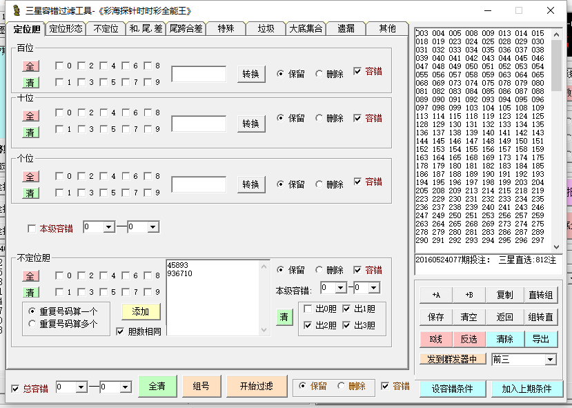Image resolution: width=572 pixels, height=408 pixels.
Task: Click the 复制 copy button
Action: pyautogui.click(x=505, y=295)
